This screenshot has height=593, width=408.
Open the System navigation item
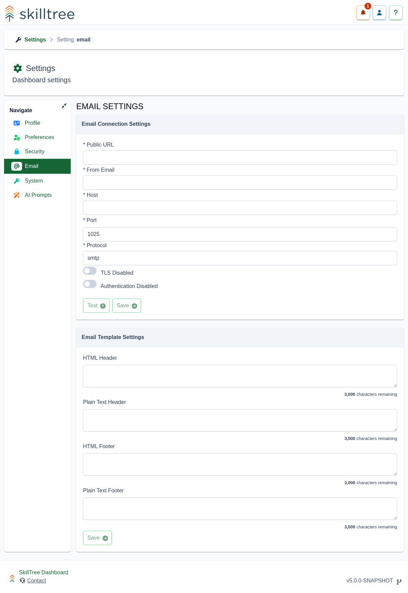coord(37,181)
